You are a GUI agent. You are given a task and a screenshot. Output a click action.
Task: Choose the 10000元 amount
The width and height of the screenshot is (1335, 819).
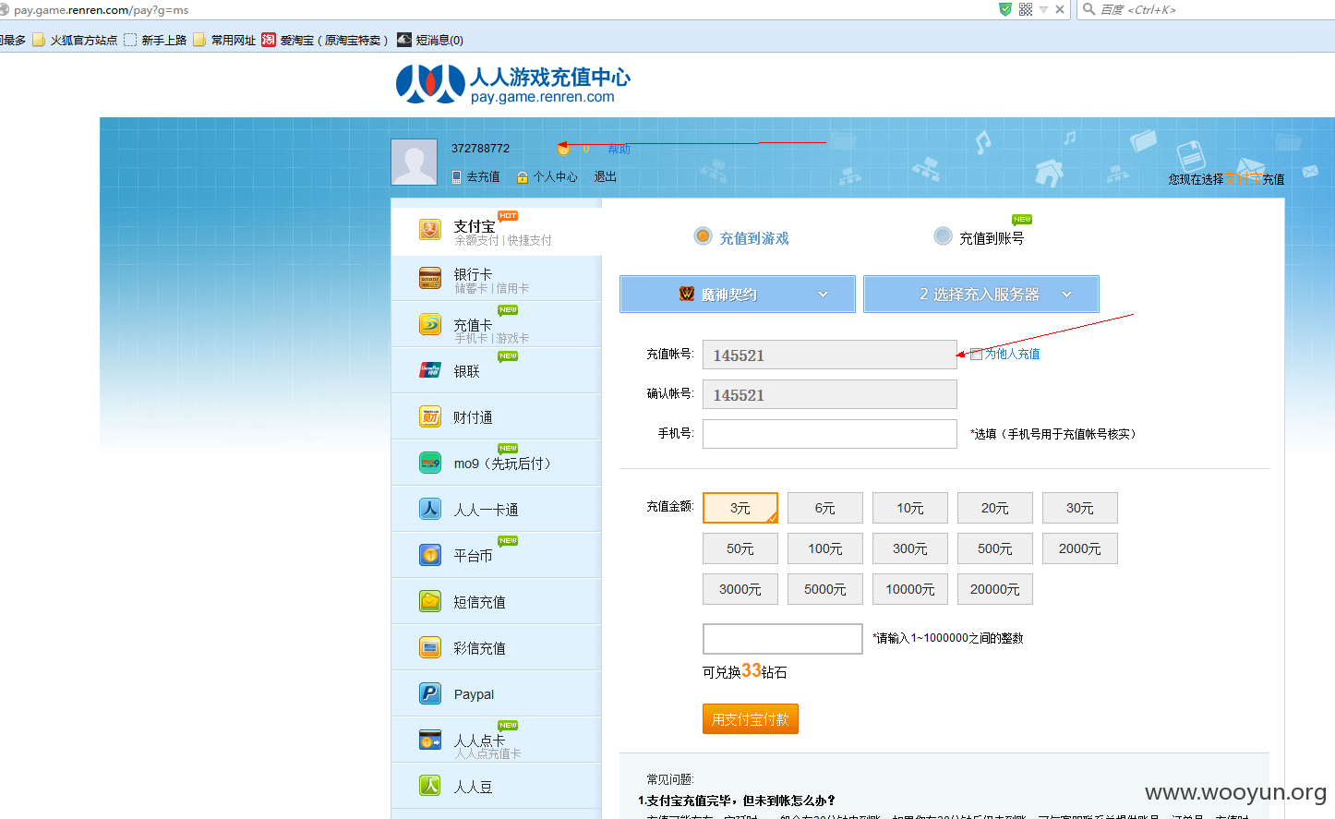point(910,589)
